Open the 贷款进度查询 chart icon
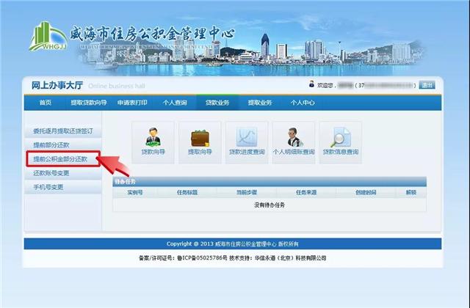470x308 pixels. coord(247,142)
